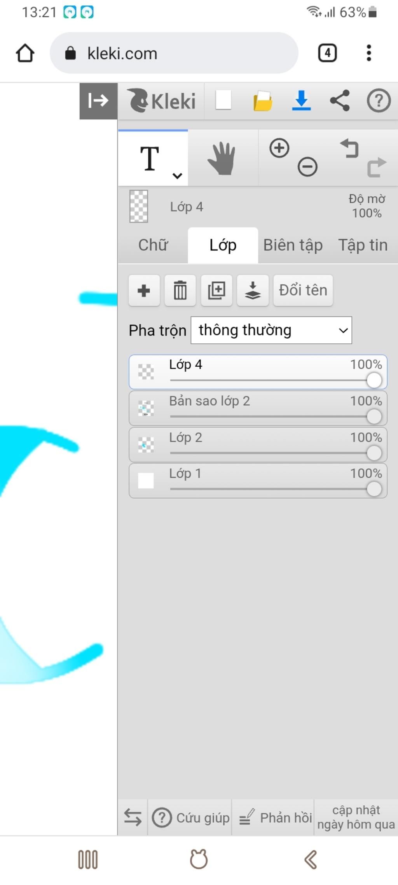Duplicate the current layer

point(216,290)
